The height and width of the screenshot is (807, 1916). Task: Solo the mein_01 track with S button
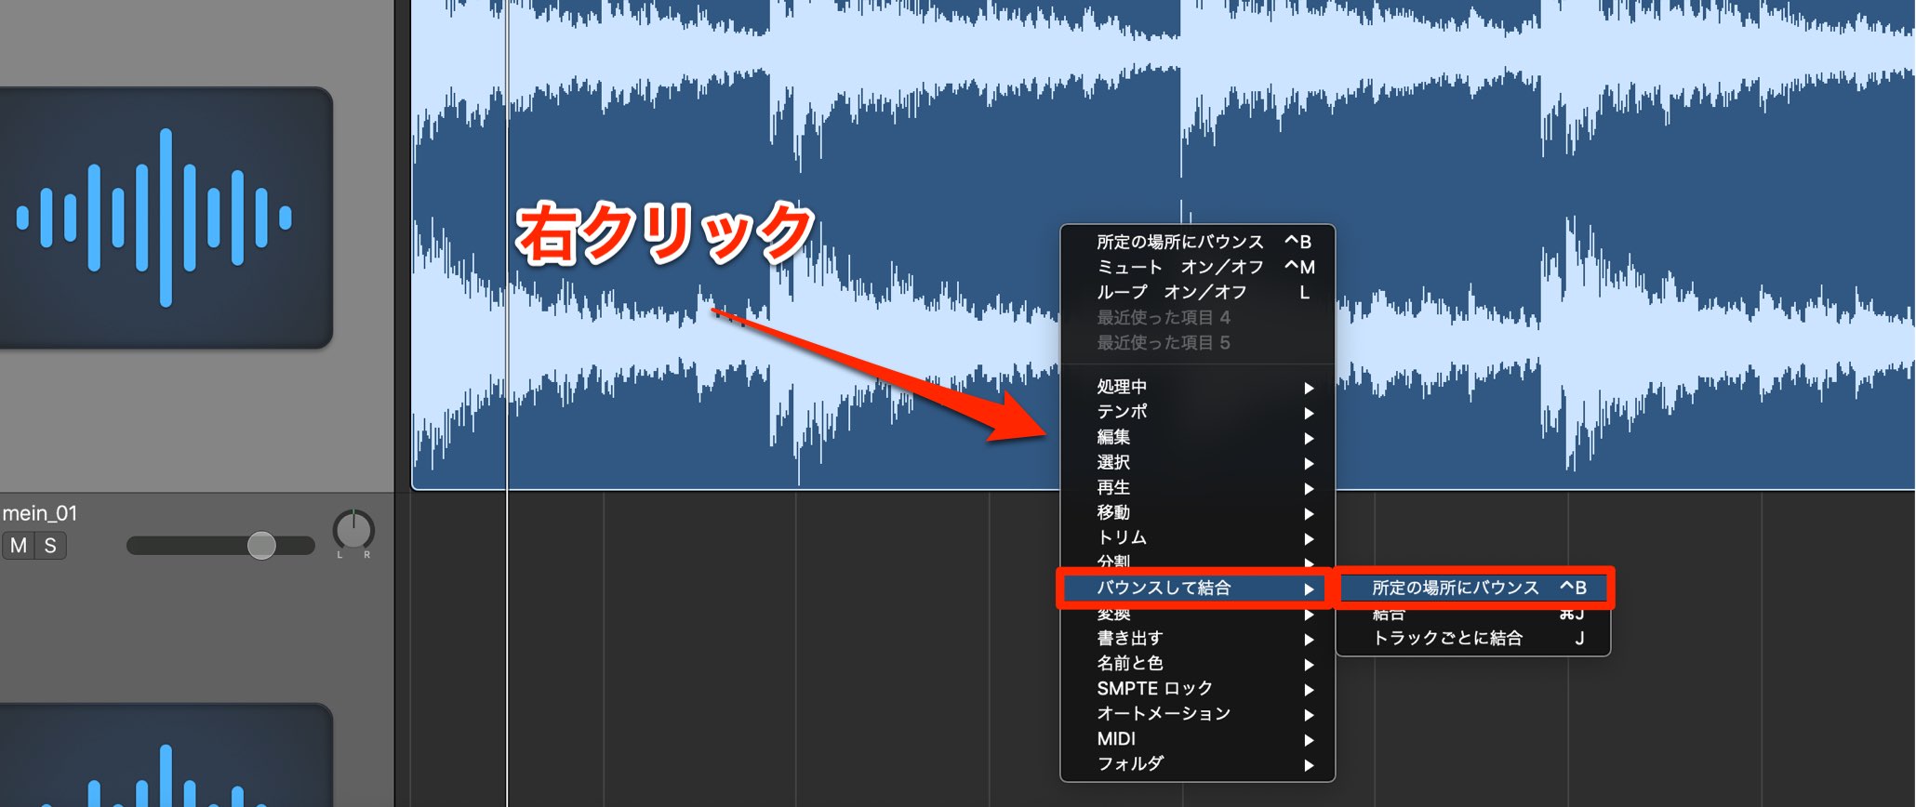50,546
